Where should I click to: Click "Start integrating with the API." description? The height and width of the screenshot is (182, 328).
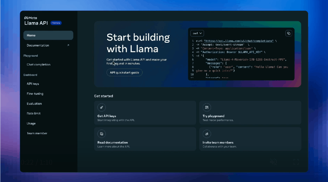(116, 120)
